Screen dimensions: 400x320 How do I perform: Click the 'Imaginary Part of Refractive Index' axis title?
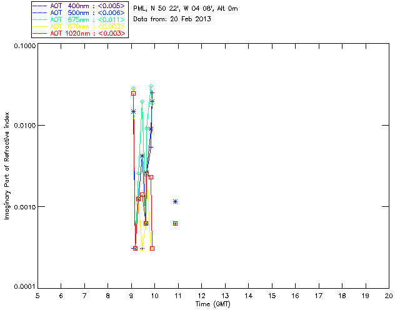(x=7, y=166)
